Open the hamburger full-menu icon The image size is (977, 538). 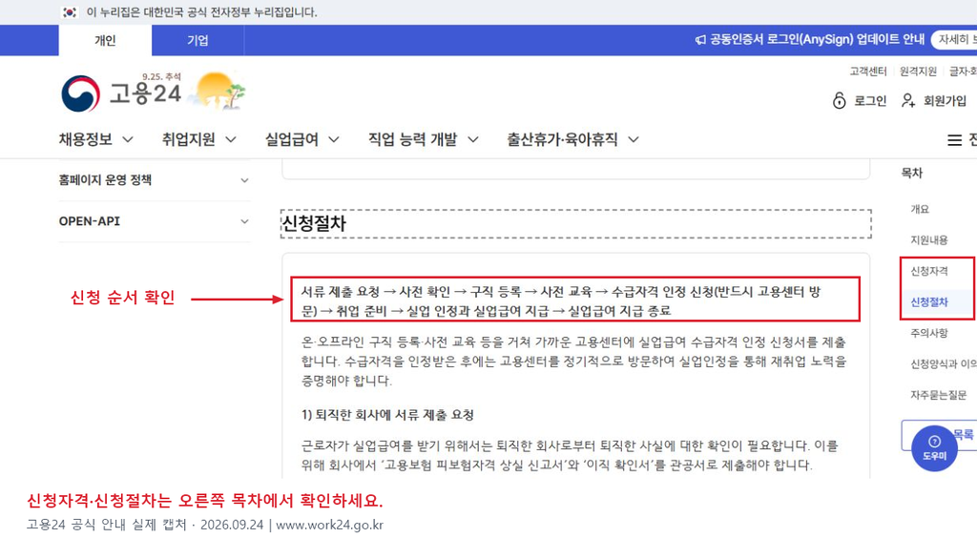coord(954,140)
